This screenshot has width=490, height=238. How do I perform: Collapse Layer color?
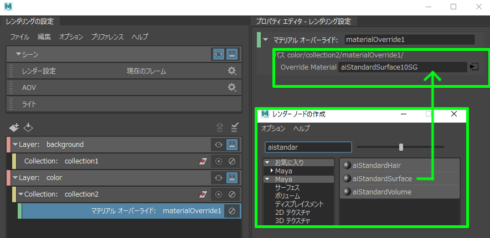pos(16,178)
